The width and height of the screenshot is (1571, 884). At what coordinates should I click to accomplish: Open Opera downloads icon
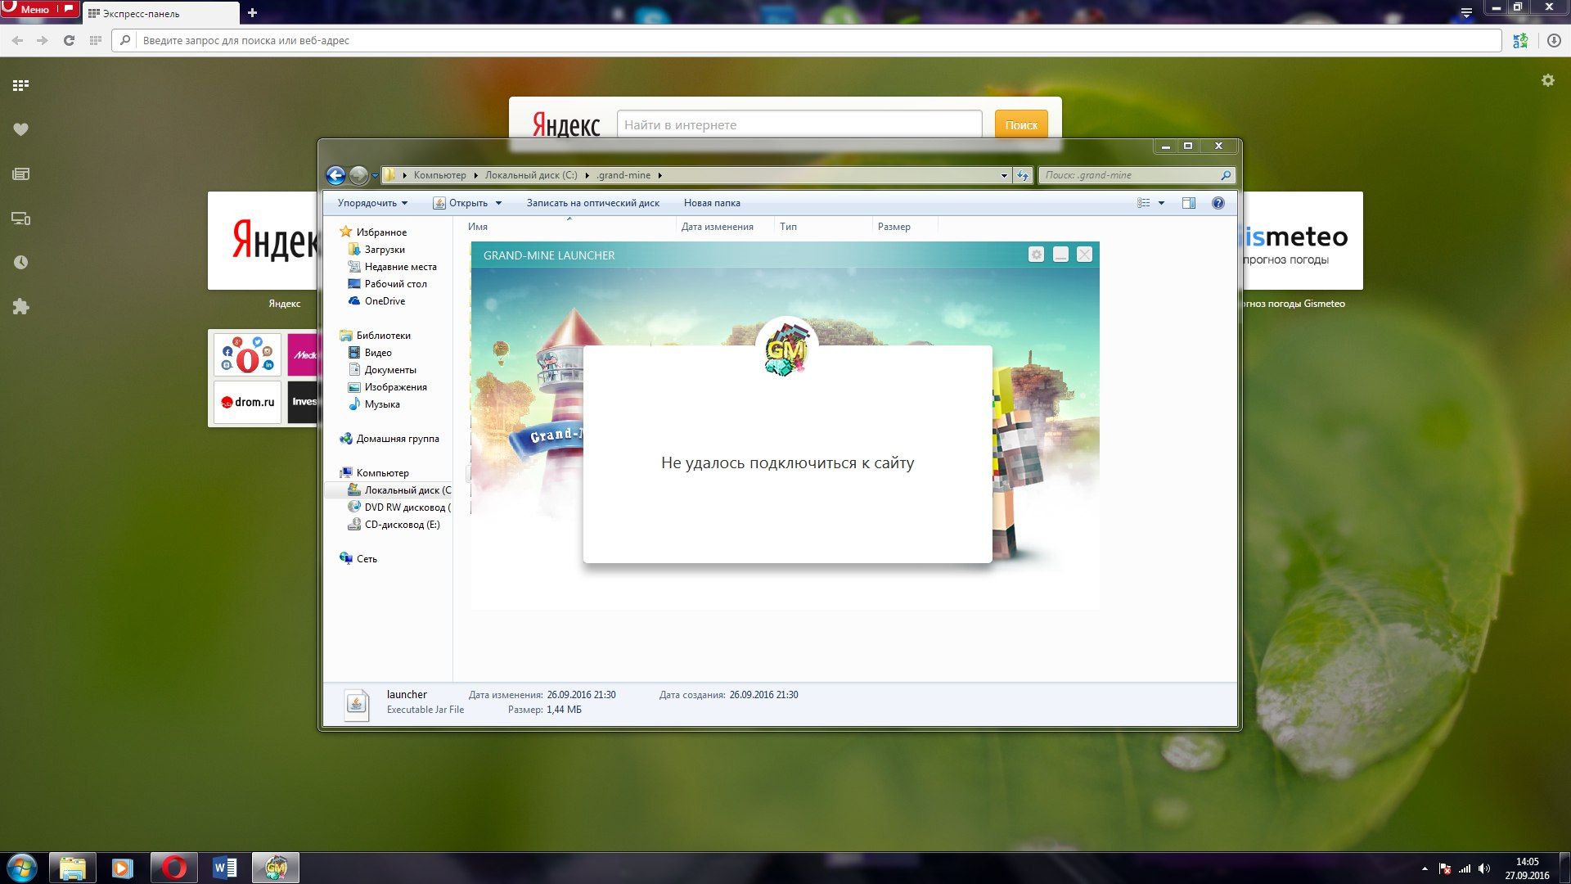(1554, 40)
